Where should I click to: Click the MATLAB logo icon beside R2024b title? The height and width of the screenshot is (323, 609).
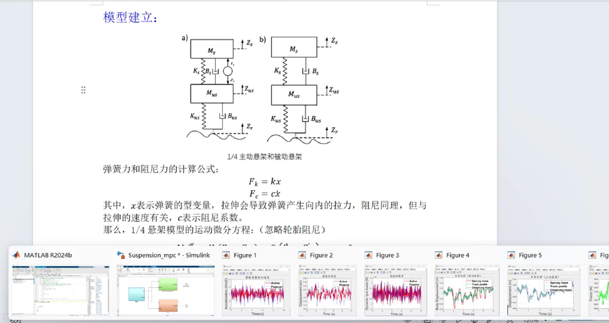(x=17, y=255)
